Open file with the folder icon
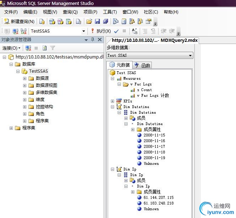 coord(89,22)
